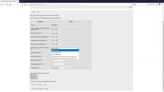Open help for datafile ID column
Image resolution: width=164 pixels, height=92 pixels.
click(38, 30)
